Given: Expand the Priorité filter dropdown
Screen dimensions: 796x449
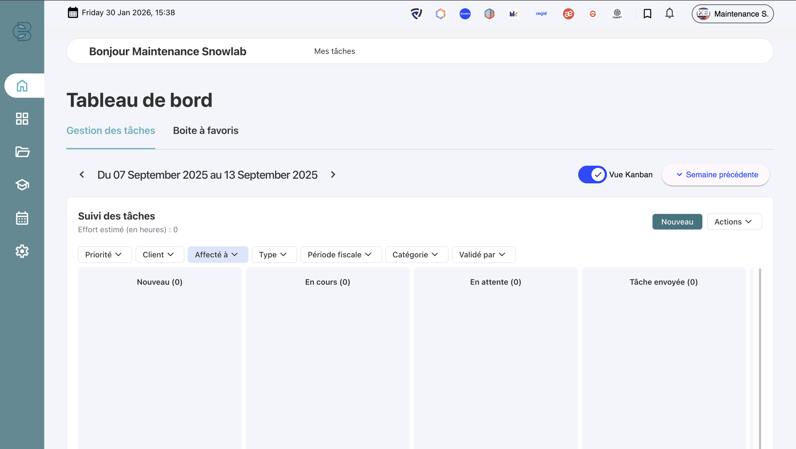Looking at the screenshot, I should click(x=104, y=254).
